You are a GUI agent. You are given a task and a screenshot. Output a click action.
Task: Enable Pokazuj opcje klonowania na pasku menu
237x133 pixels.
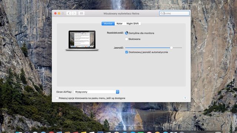pos(57,98)
